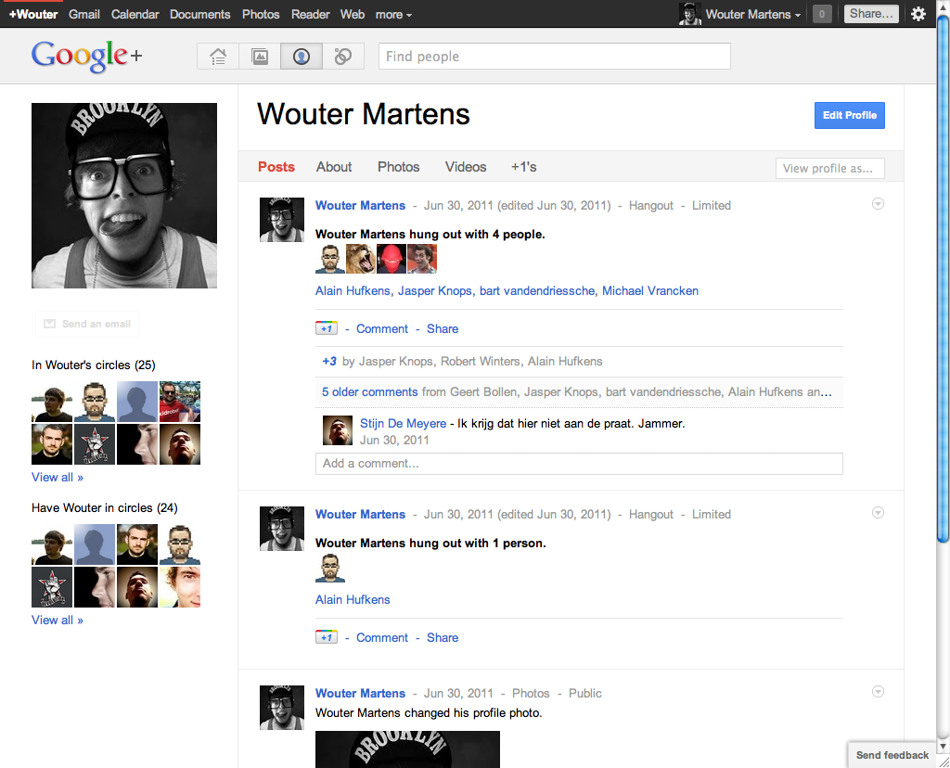
Task: Open the Home stream icon
Action: click(x=218, y=57)
